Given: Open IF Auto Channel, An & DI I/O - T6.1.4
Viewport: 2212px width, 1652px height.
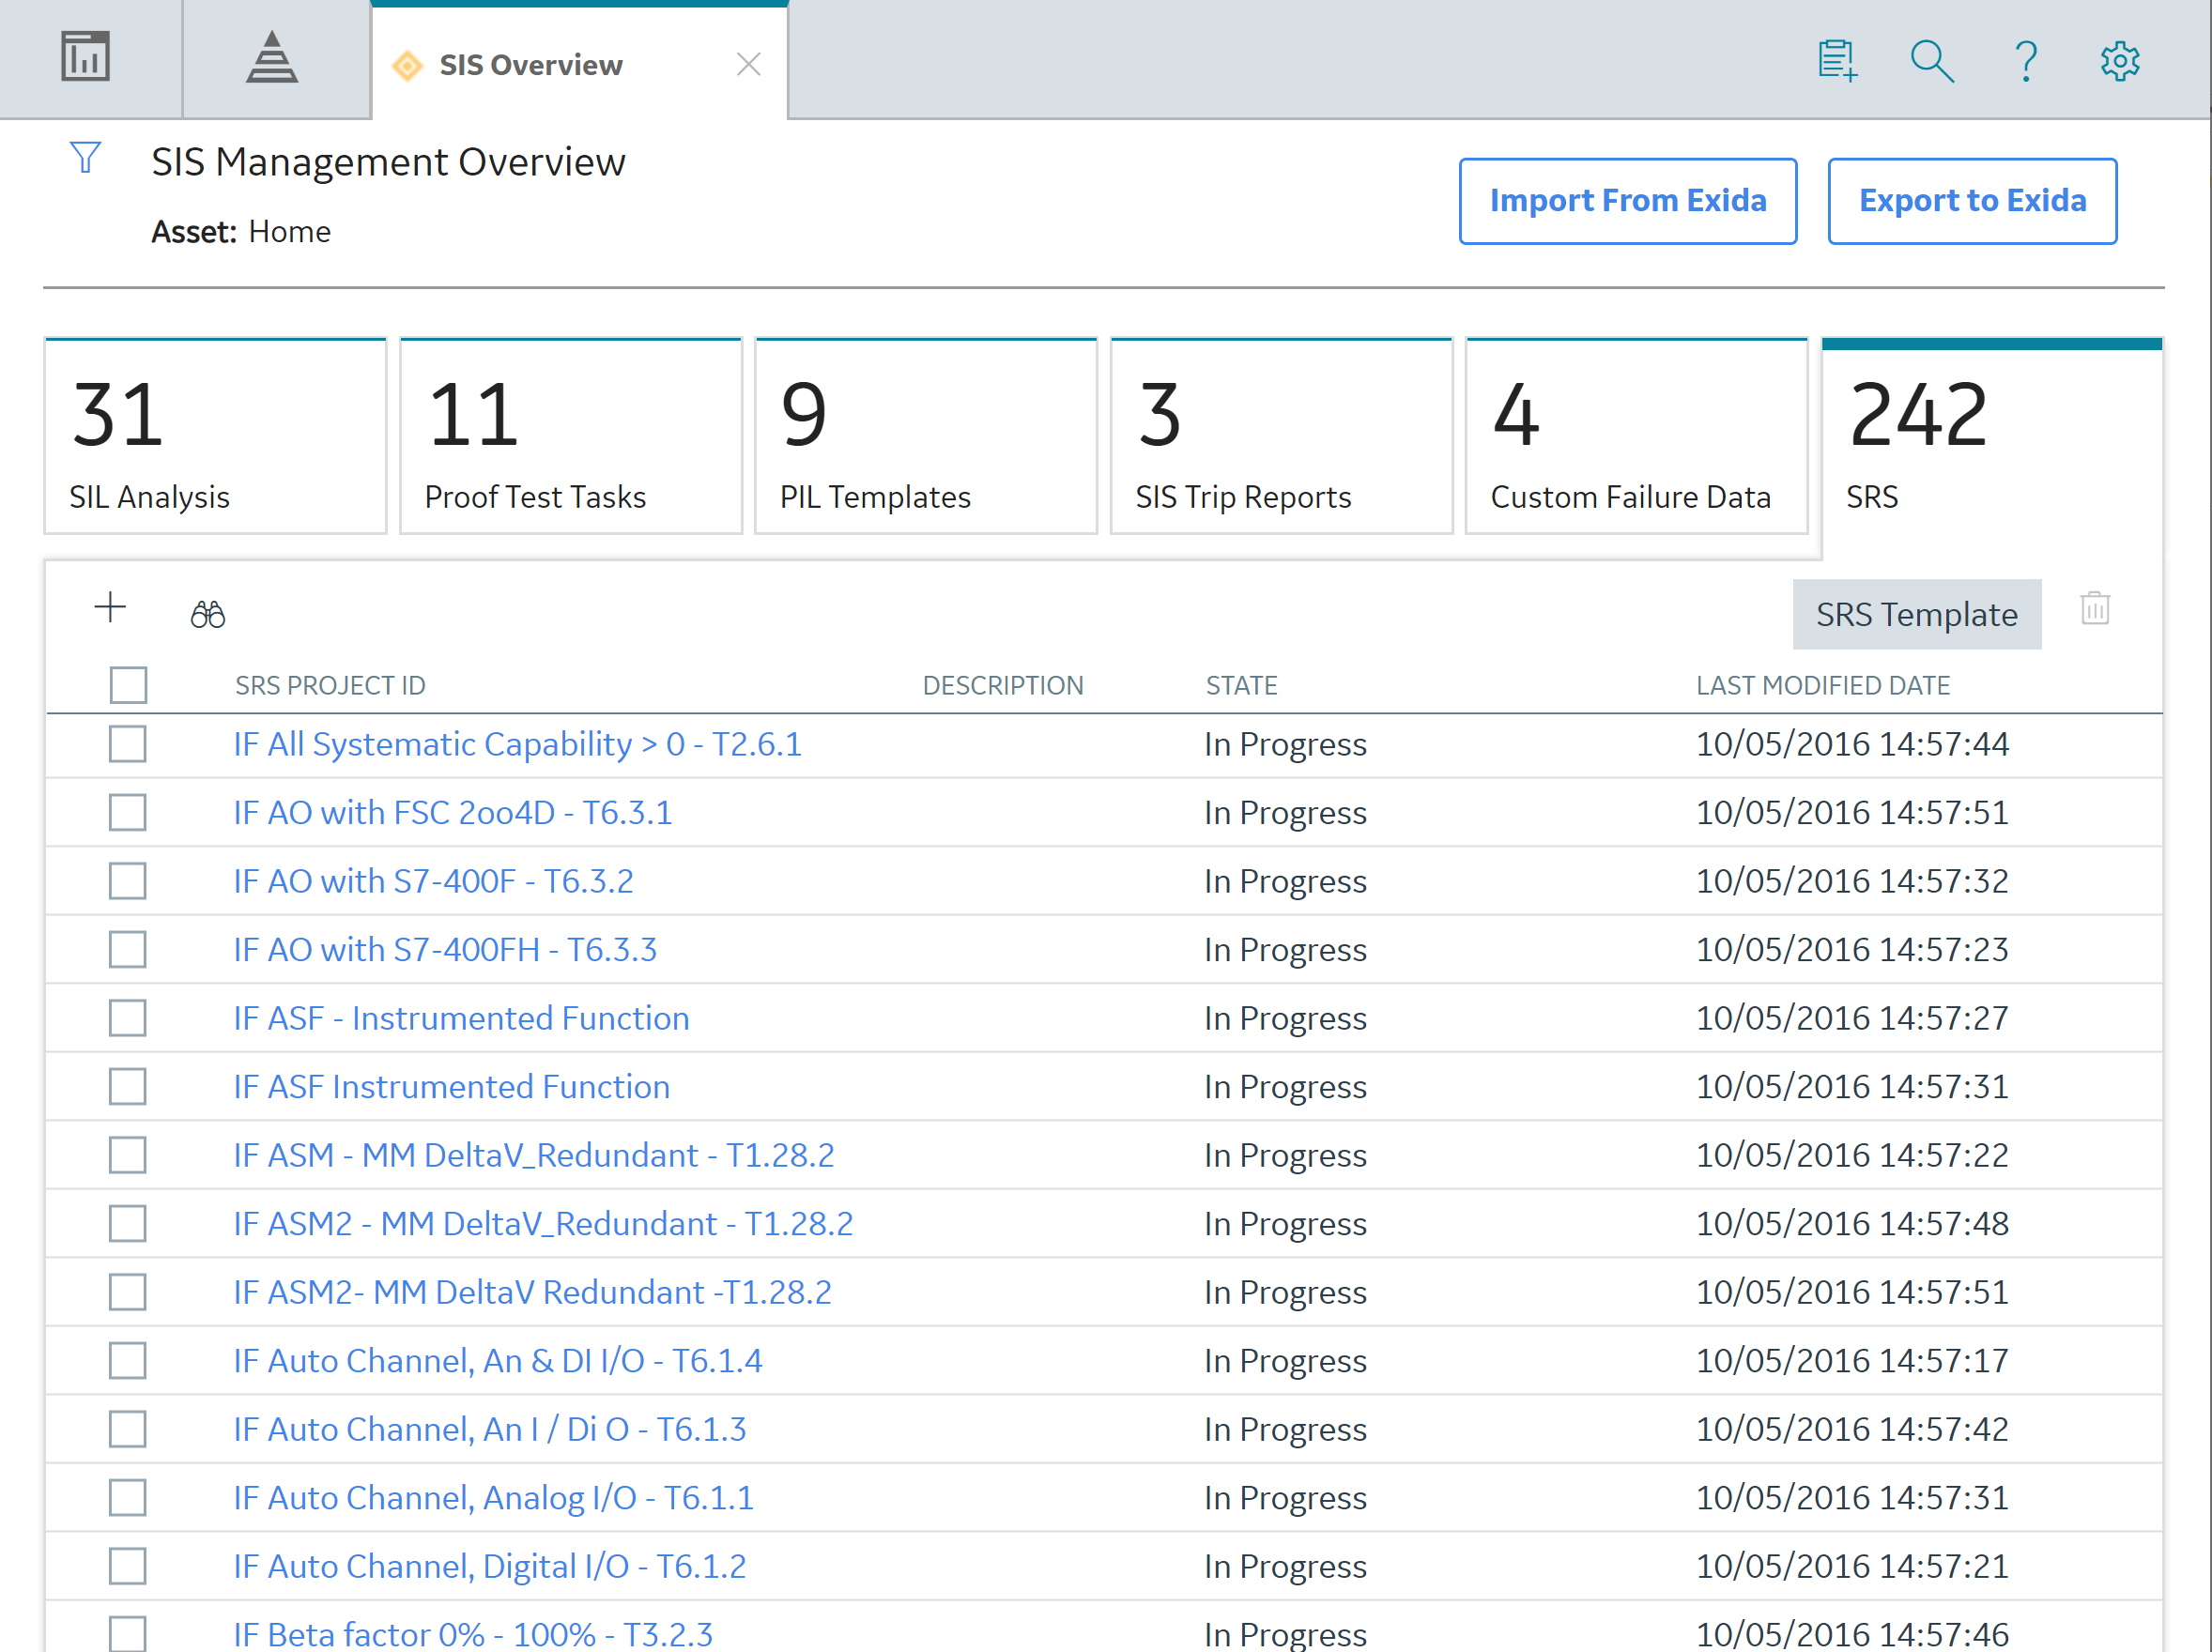Looking at the screenshot, I should [x=498, y=1360].
